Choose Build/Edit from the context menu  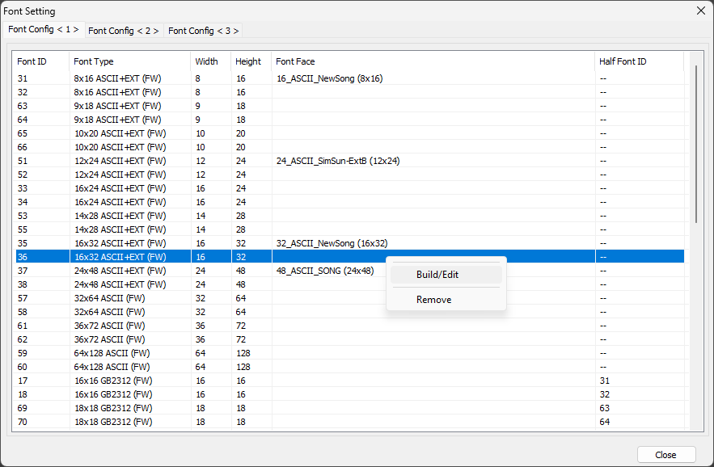point(437,275)
